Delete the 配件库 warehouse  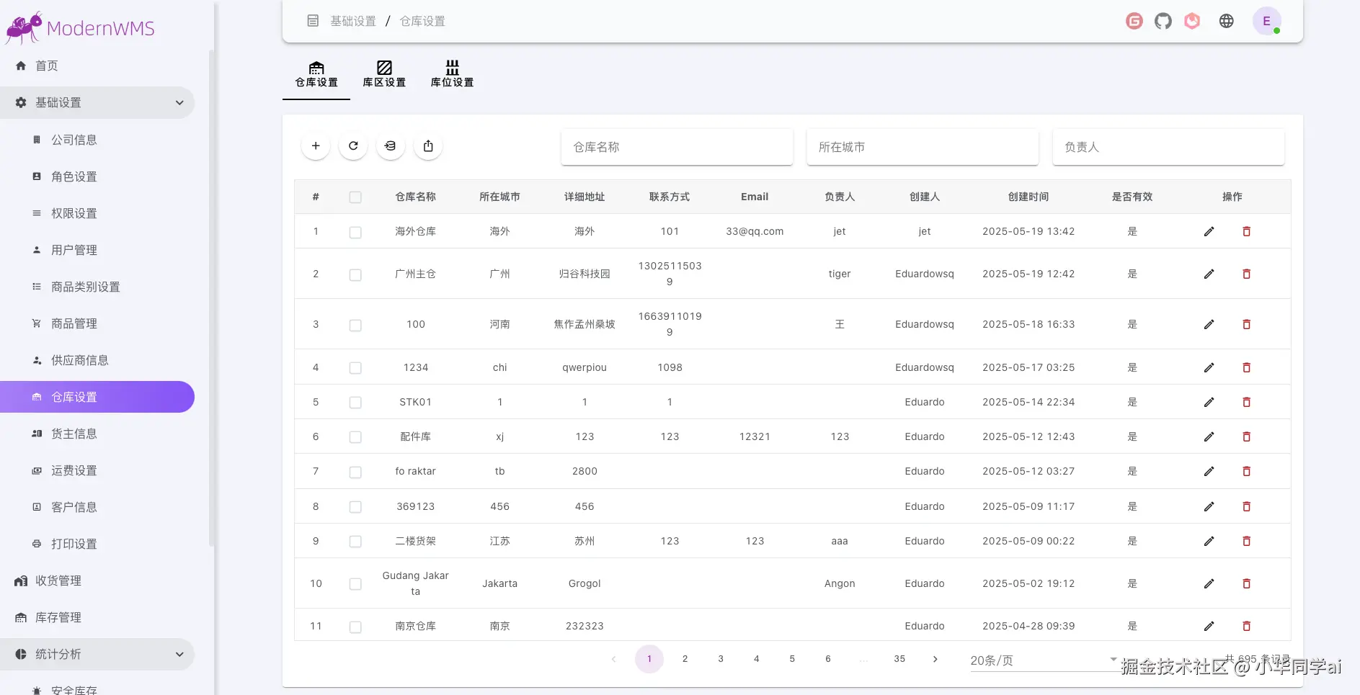tap(1247, 437)
